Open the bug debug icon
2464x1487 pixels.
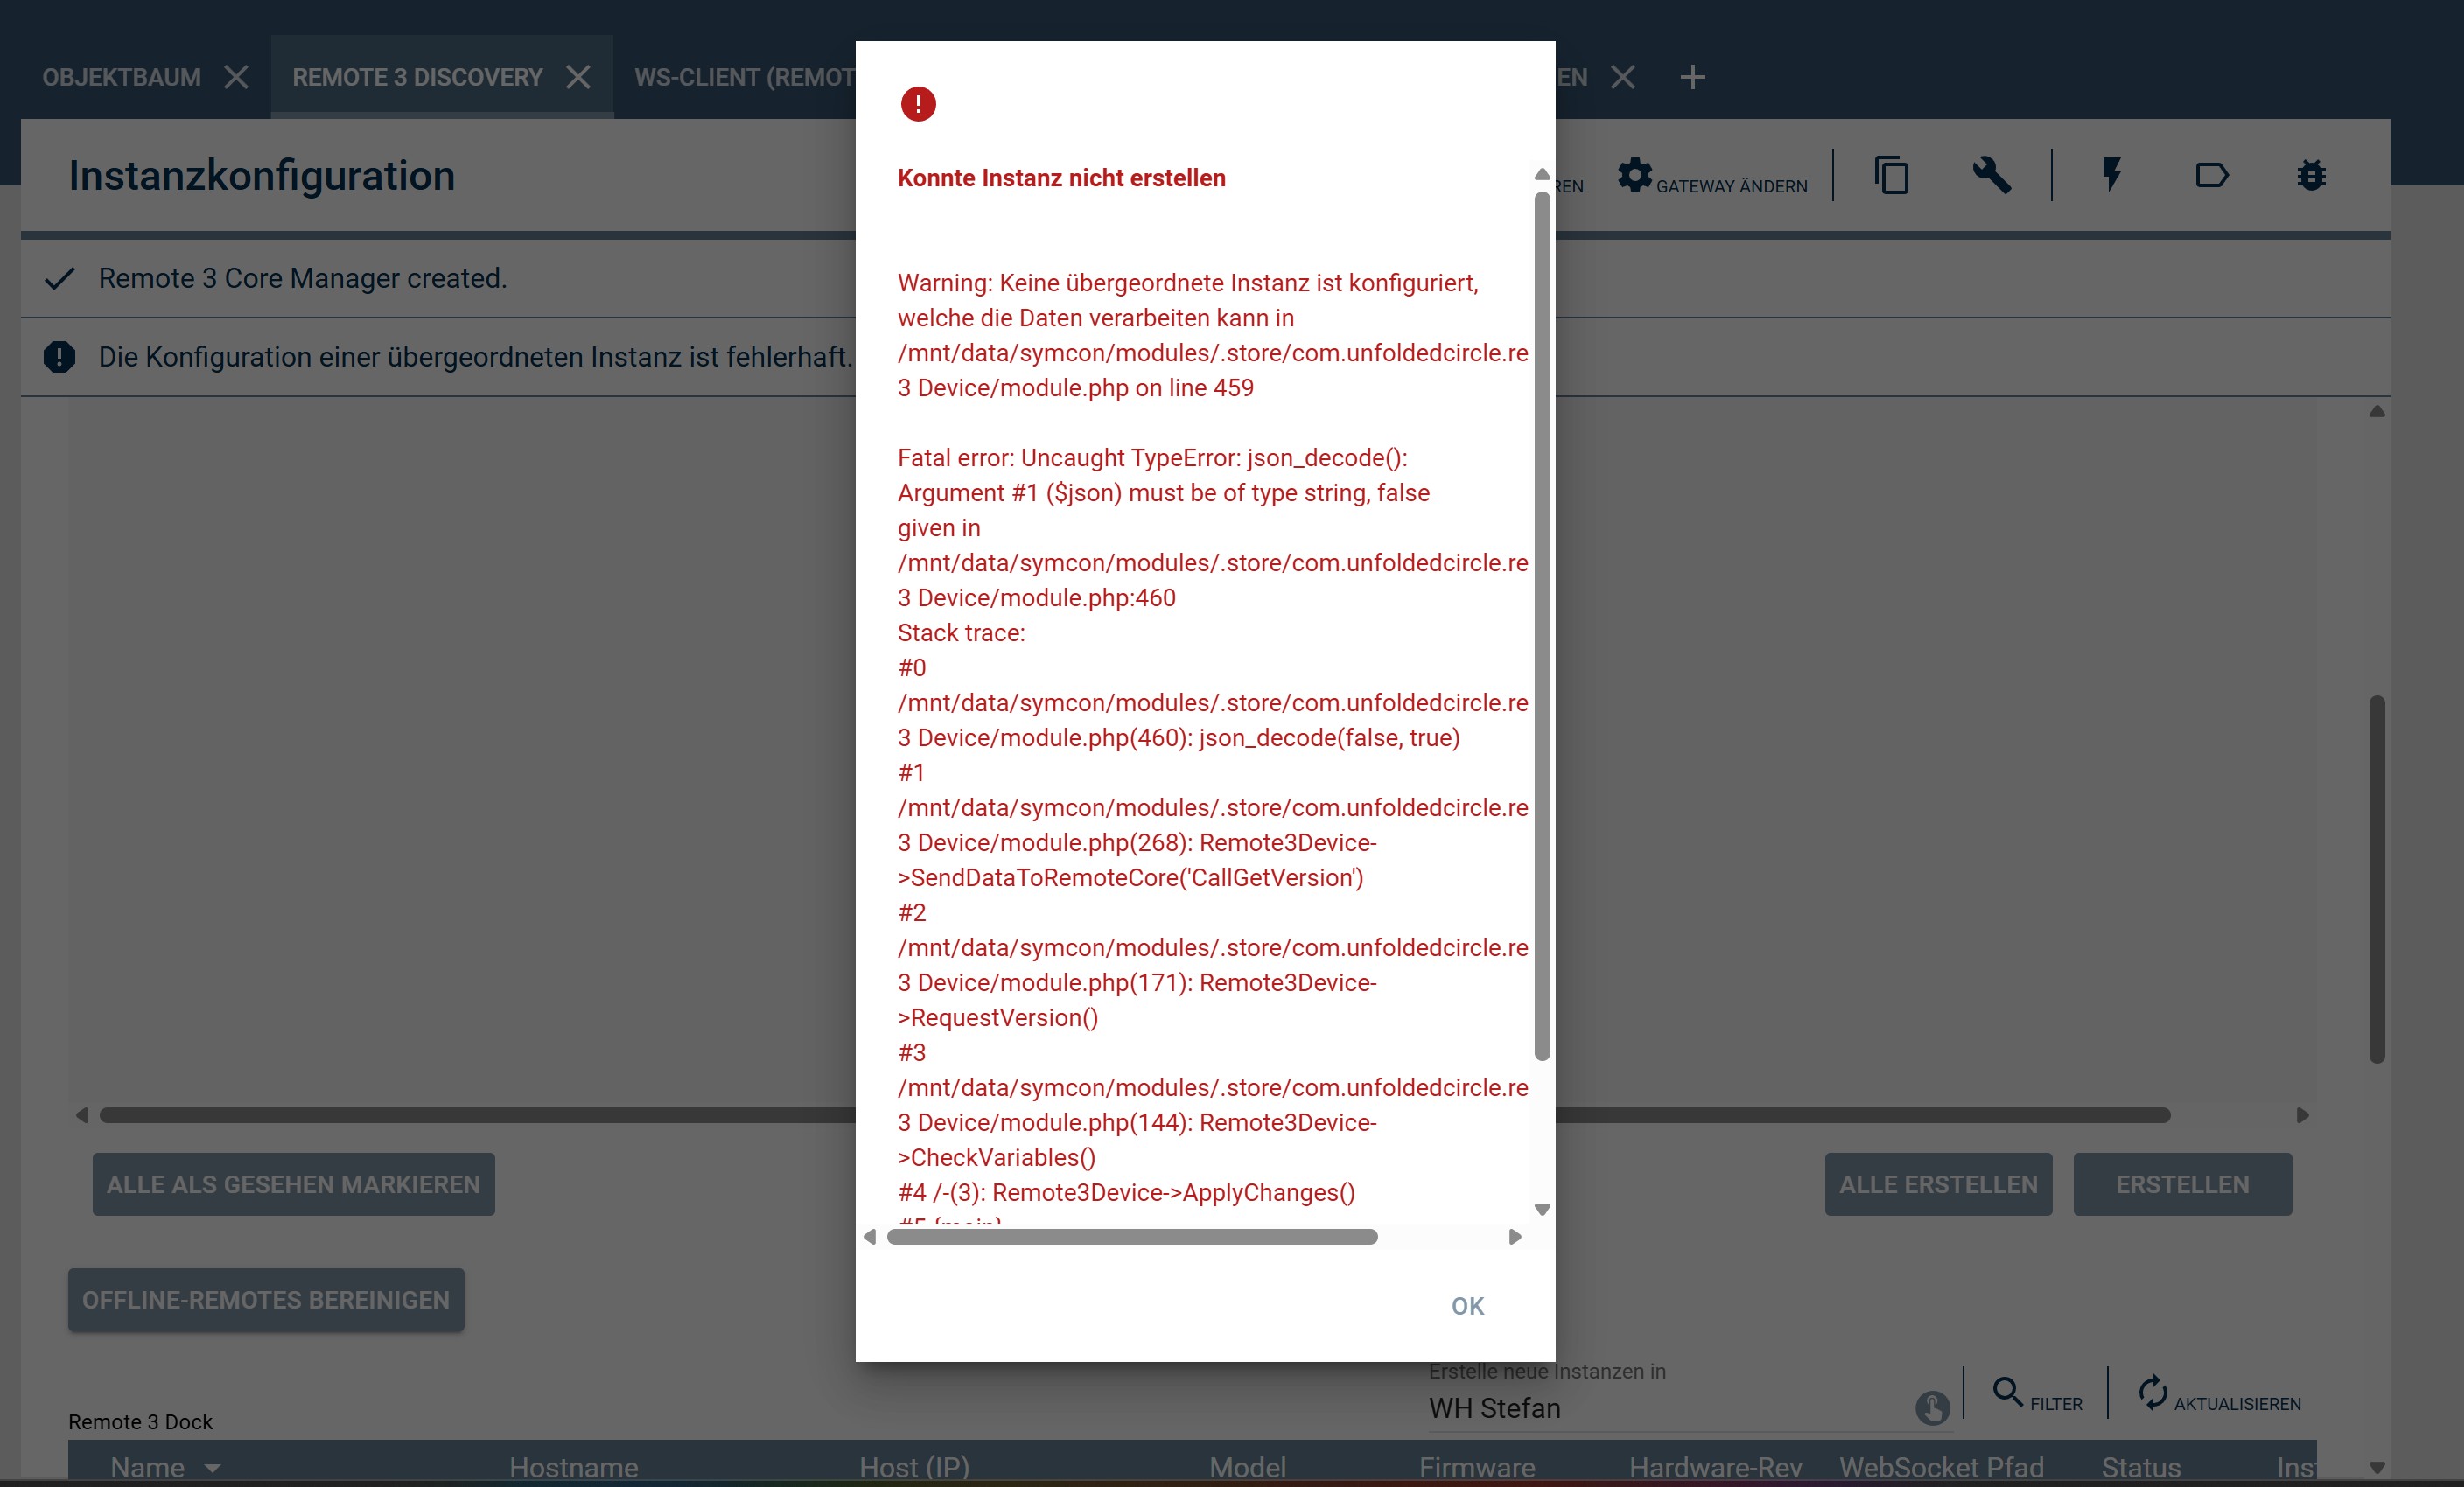pos(2311,176)
